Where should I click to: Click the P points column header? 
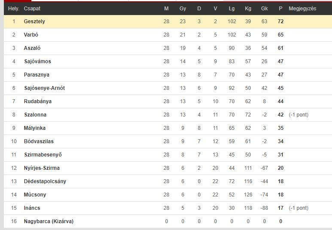click(280, 9)
